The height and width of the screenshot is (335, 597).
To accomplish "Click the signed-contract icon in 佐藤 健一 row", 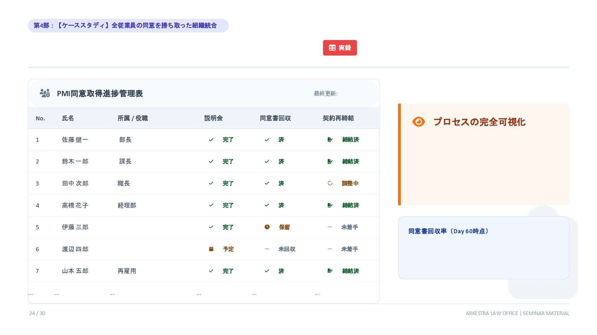I will (x=330, y=140).
